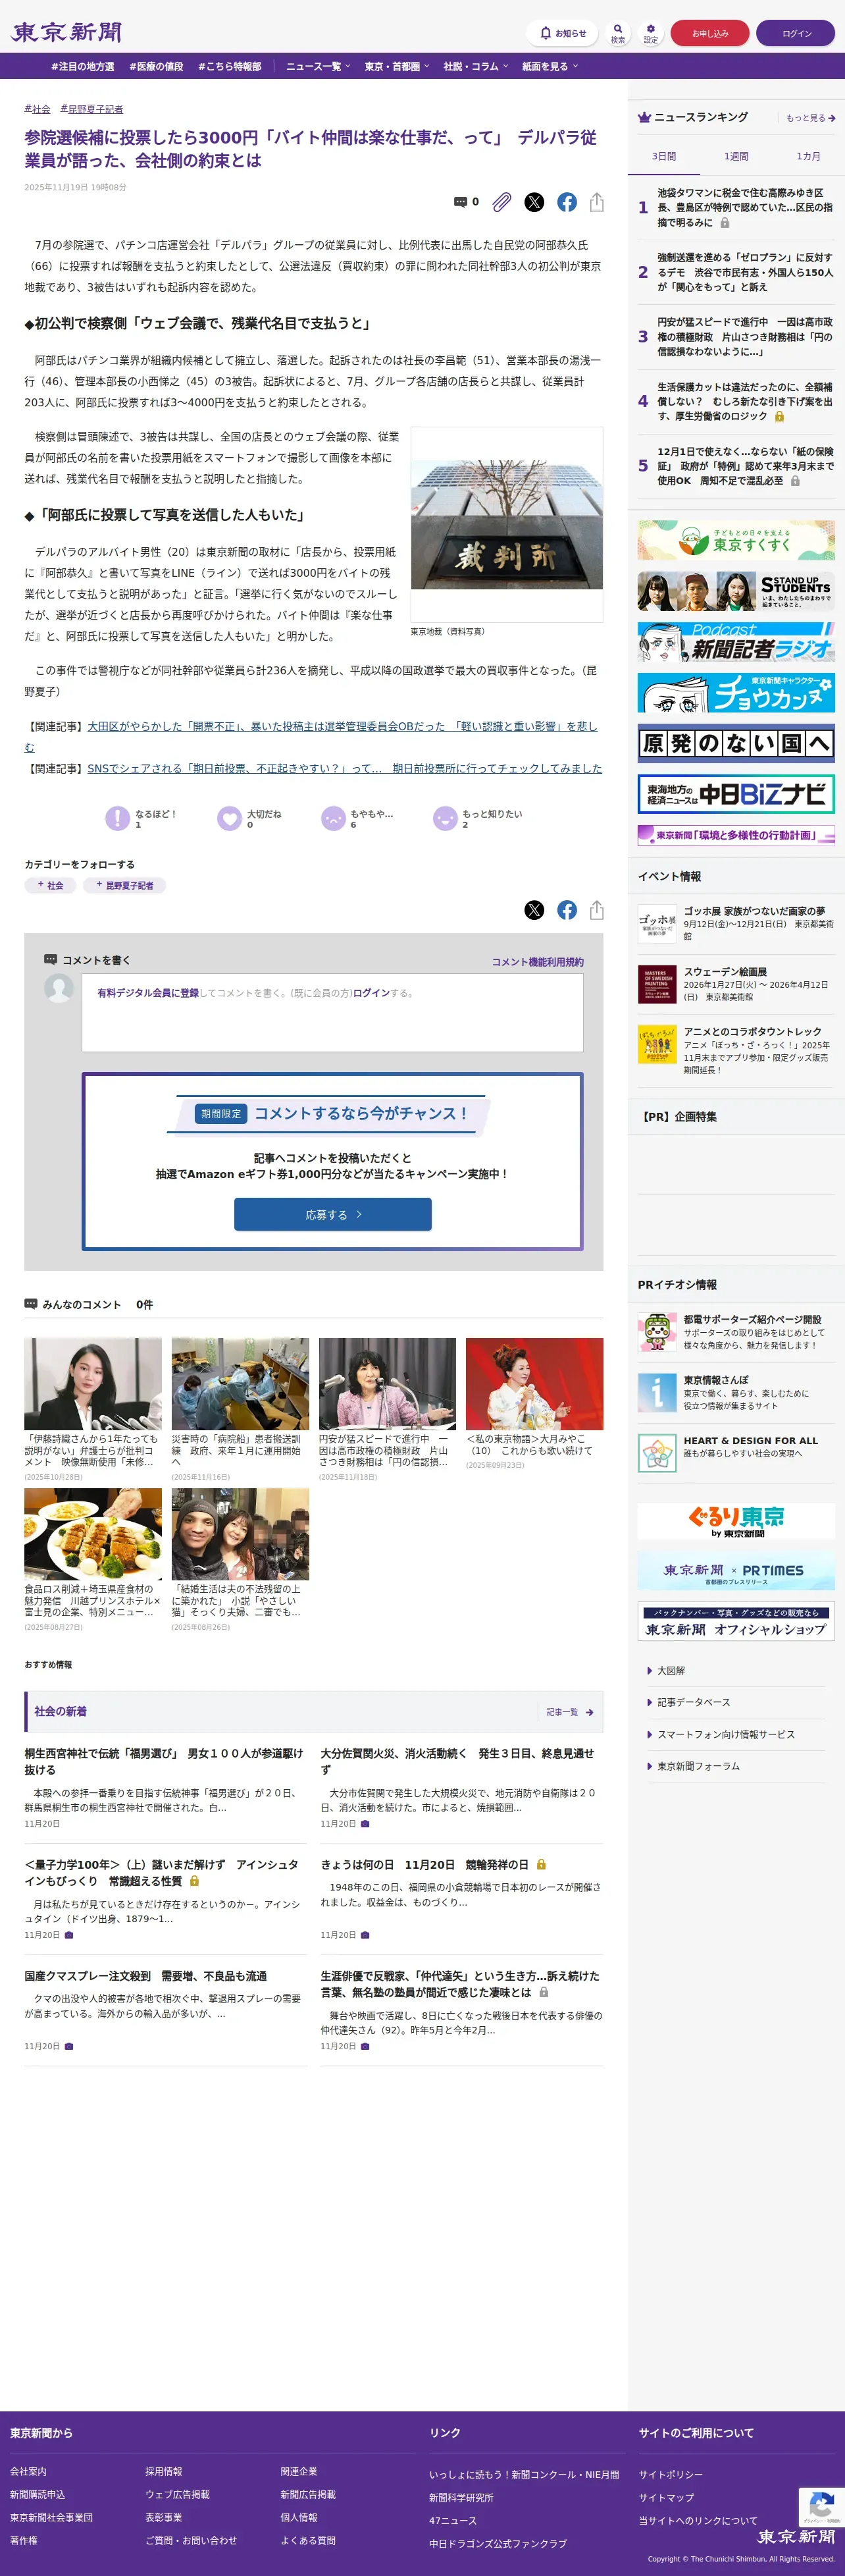Screen dimensions: 845x2576
Task: Share on Facebook via icon below category tags
Action: pyautogui.click(x=567, y=910)
